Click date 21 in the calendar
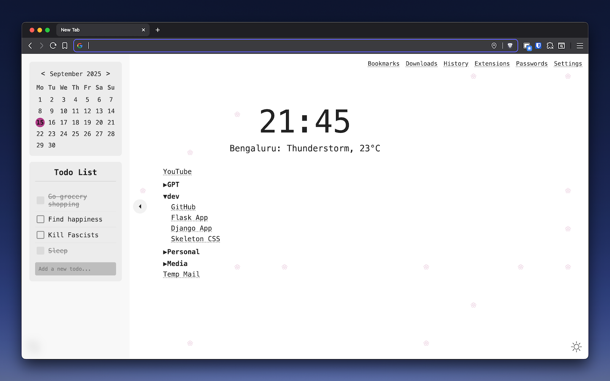 111,122
